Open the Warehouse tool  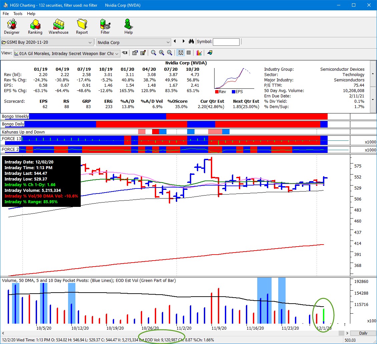[58, 27]
